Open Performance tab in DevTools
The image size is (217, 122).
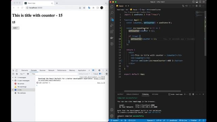point(62,70)
